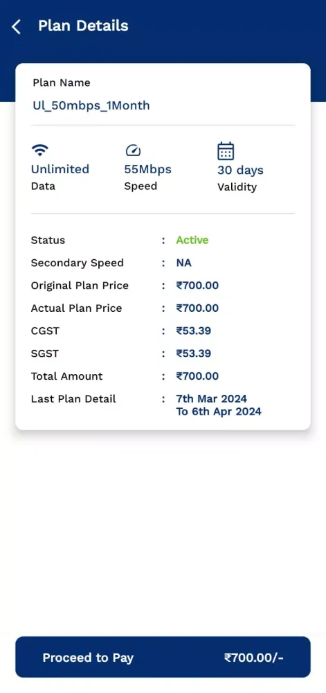Tap the calendar validity icon

pyautogui.click(x=226, y=151)
